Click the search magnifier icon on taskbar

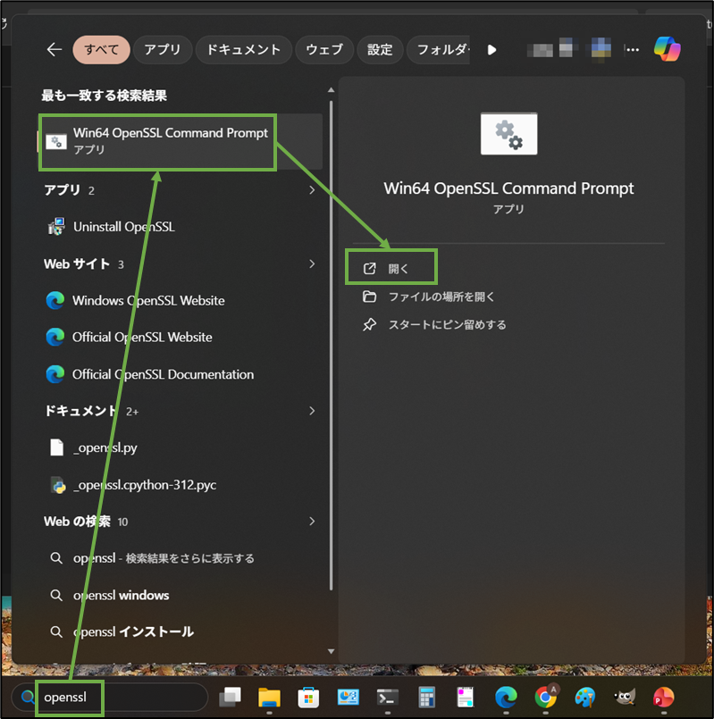pos(28,698)
